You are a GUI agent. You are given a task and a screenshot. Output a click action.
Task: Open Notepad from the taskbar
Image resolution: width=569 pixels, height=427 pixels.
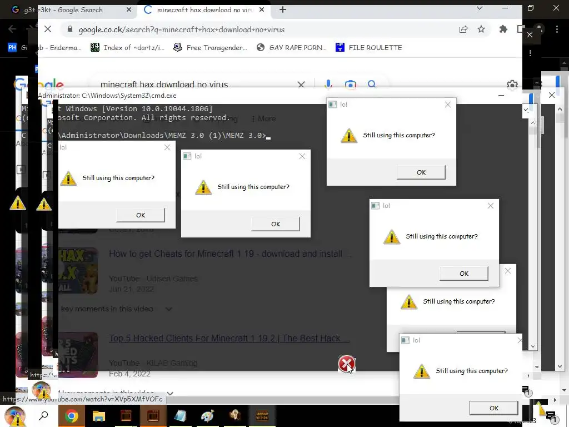point(181,416)
